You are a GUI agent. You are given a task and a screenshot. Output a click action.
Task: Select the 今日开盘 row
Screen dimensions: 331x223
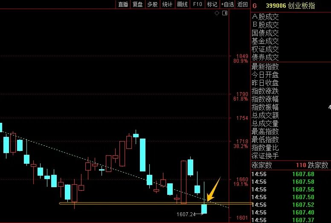291,75
